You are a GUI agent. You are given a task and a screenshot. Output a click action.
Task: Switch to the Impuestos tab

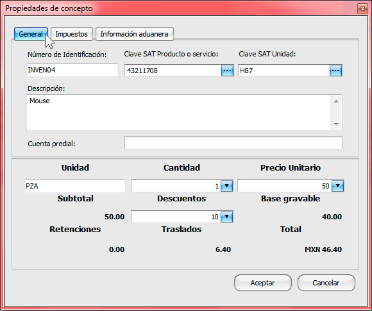pyautogui.click(x=71, y=34)
